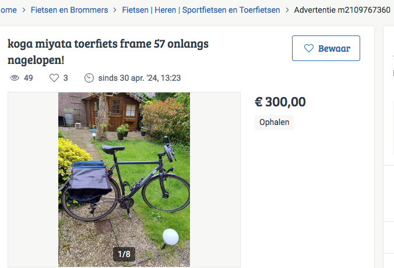The height and width of the screenshot is (268, 394).
Task: Click the eye views icon
Action: (15, 78)
